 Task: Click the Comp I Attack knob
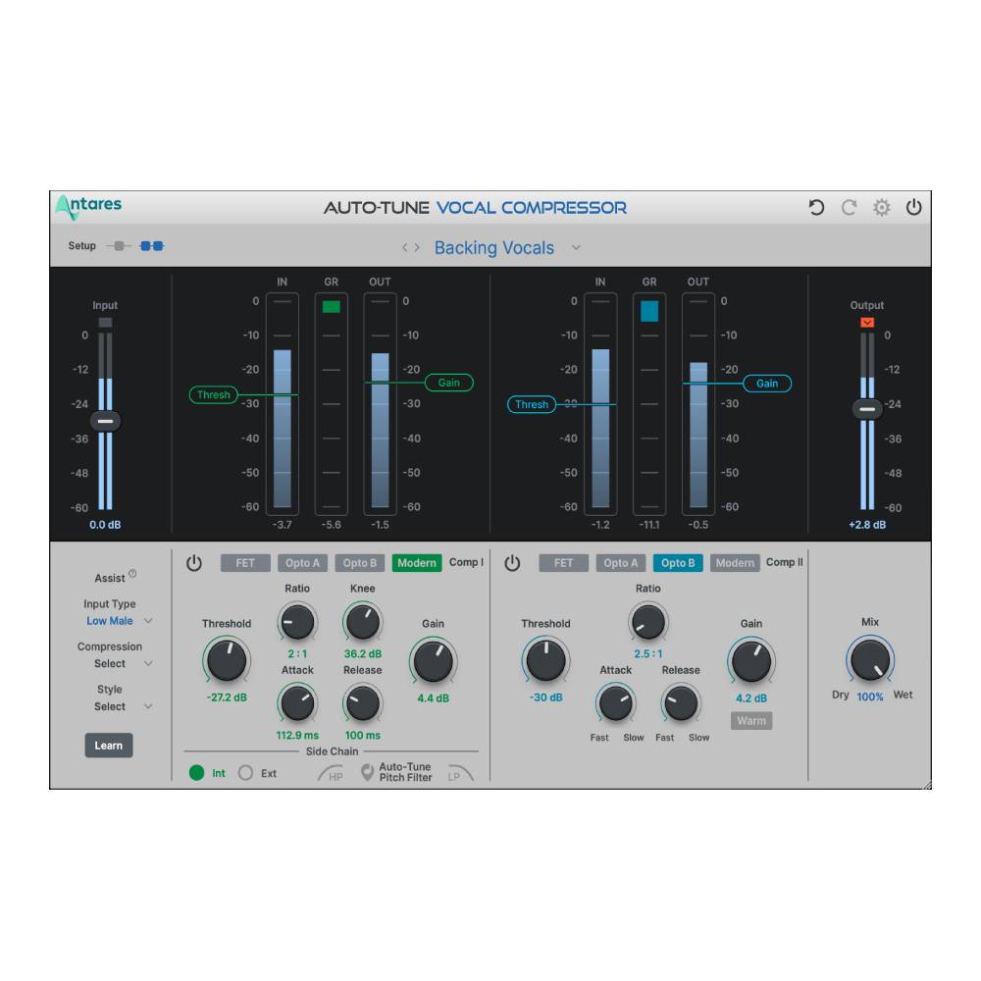tap(297, 703)
